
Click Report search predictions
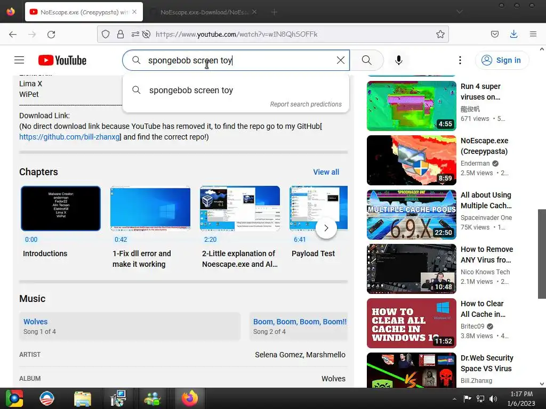pyautogui.click(x=306, y=104)
